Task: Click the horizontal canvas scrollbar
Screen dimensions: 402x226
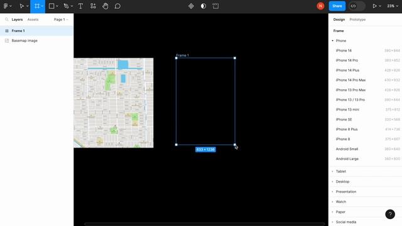Action: click(204, 224)
